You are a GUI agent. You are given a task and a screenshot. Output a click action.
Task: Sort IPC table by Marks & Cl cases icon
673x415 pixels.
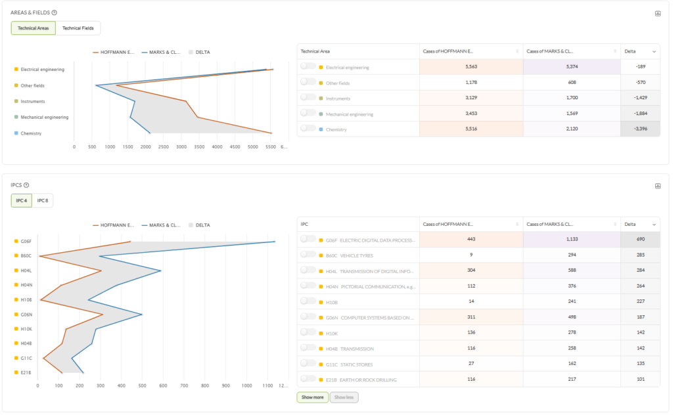click(615, 224)
